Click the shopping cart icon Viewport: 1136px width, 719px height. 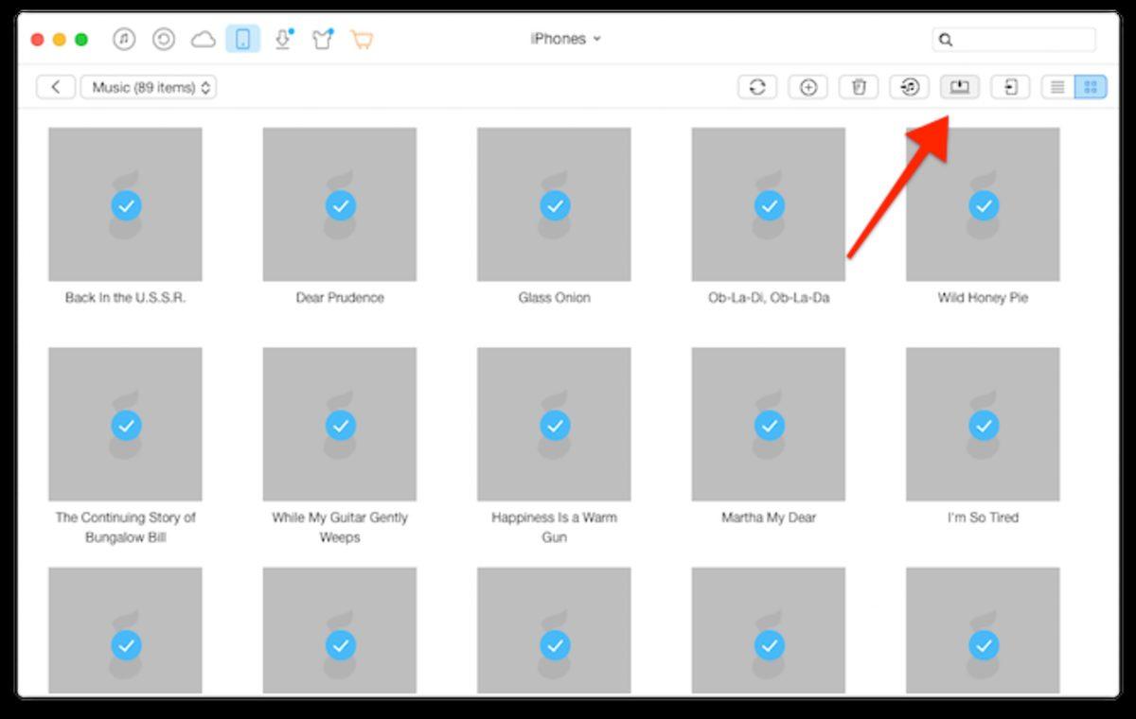(x=361, y=39)
